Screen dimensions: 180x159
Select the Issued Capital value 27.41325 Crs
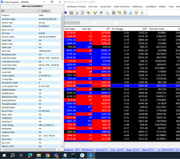pos(45,76)
